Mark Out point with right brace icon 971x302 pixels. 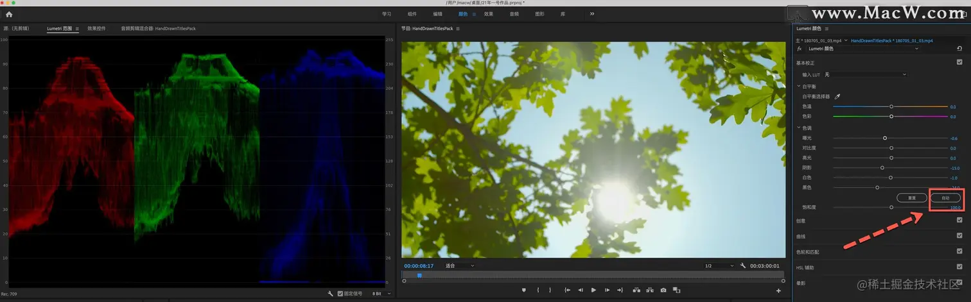(550, 290)
